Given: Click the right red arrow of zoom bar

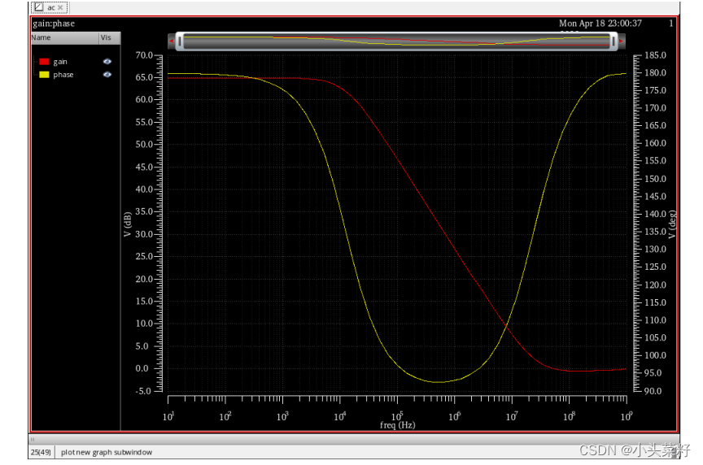Looking at the screenshot, I should tap(622, 41).
